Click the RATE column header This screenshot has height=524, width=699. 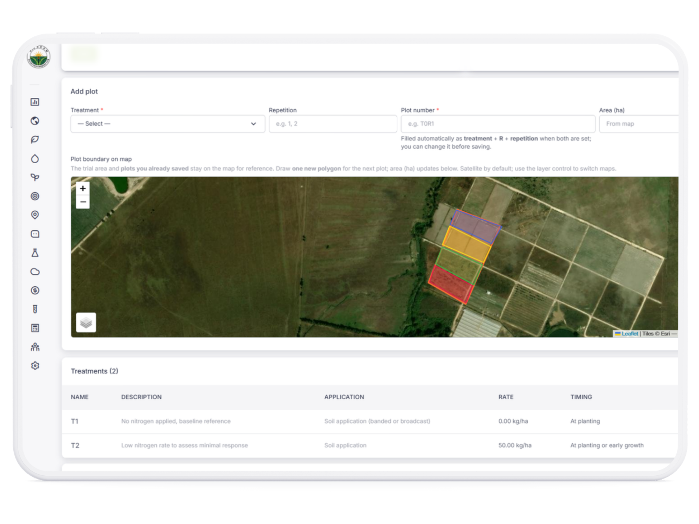(506, 397)
